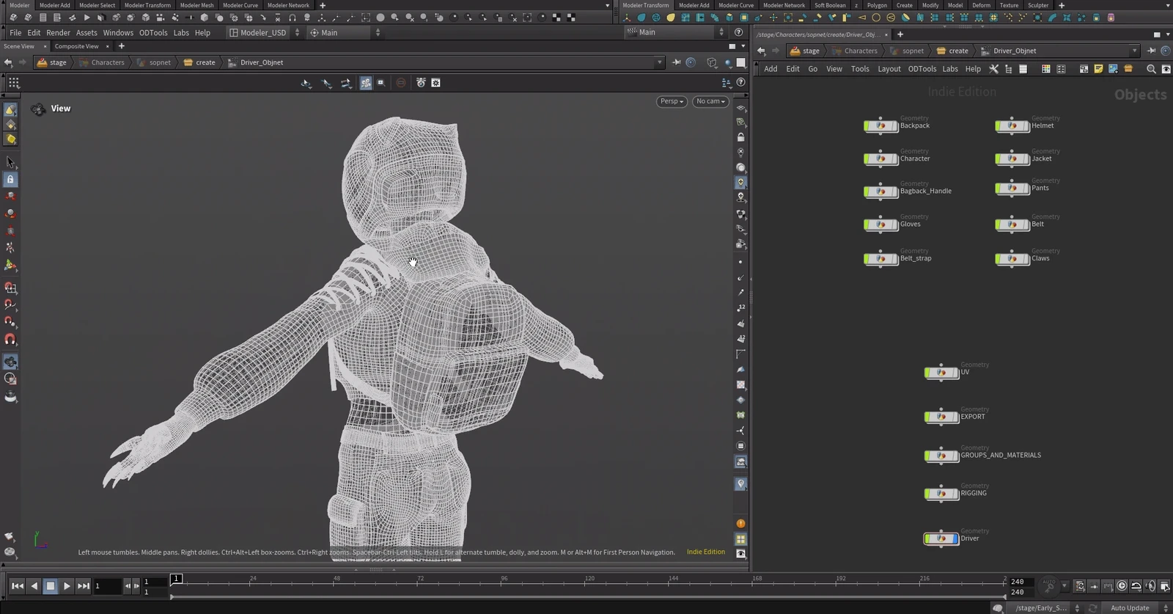Viewport: 1173px width, 614px height.
Task: Add a sticky note in network editor
Action: tap(1098, 69)
